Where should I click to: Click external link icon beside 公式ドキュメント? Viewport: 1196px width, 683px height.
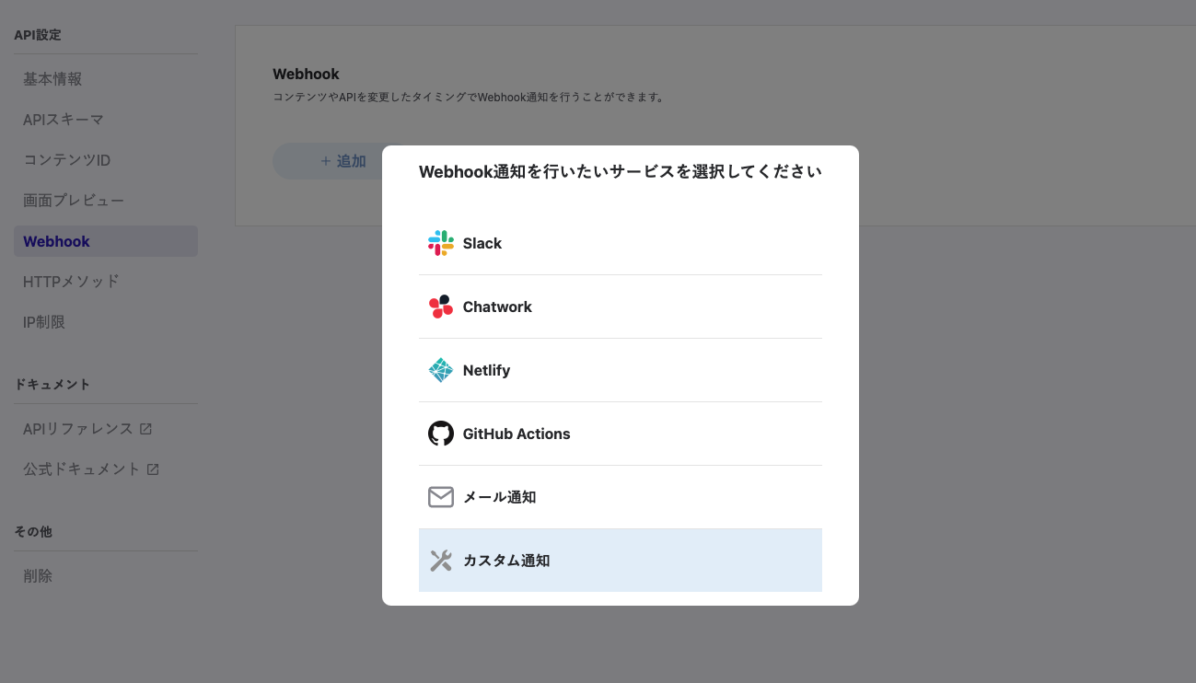(x=153, y=469)
